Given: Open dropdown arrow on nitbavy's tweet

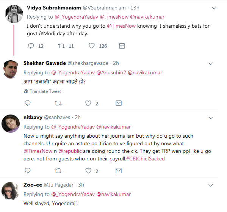Looking at the screenshot, I should (x=210, y=118).
